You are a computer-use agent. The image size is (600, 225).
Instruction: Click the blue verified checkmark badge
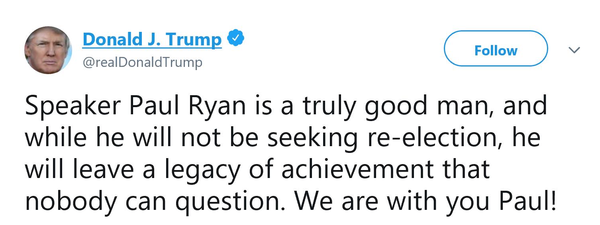[x=235, y=39]
